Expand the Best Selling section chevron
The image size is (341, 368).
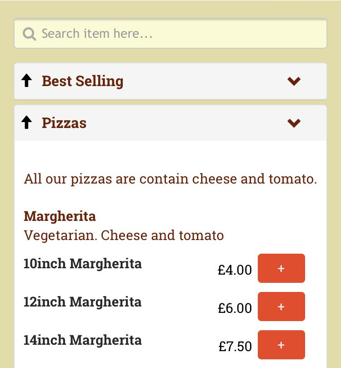(294, 81)
